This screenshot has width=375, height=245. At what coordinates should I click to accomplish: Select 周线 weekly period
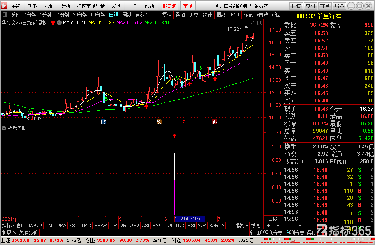127,15
